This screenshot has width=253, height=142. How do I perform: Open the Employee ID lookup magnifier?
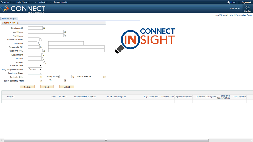pos(44,28)
